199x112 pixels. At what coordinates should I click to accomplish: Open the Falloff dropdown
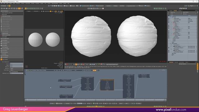pos(92,6)
